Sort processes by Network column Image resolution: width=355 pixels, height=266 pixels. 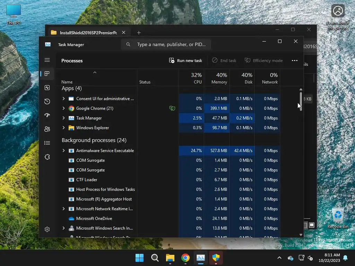(267, 78)
